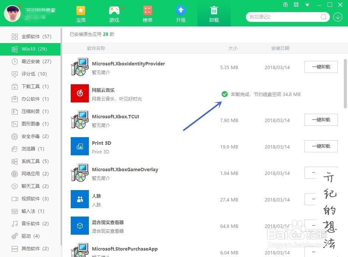Click the user avatar picture
Image resolution: width=348 pixels, height=257 pixels.
pos(12,14)
